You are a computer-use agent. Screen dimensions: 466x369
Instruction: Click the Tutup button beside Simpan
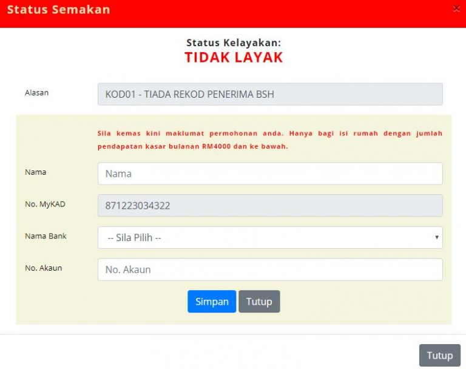tap(259, 302)
